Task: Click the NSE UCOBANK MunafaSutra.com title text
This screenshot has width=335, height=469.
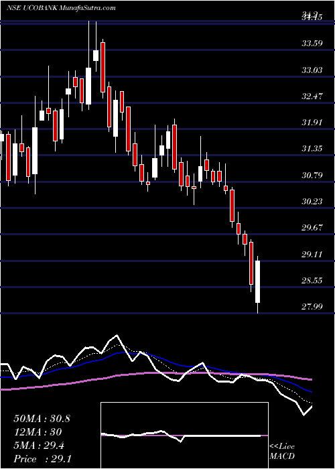Action: 61,8
